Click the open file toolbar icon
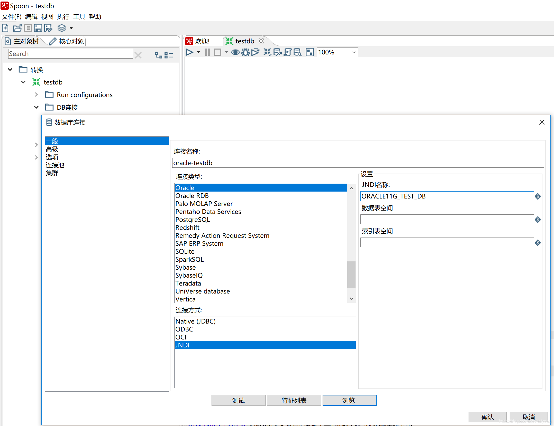The width and height of the screenshot is (554, 426). [x=17, y=28]
